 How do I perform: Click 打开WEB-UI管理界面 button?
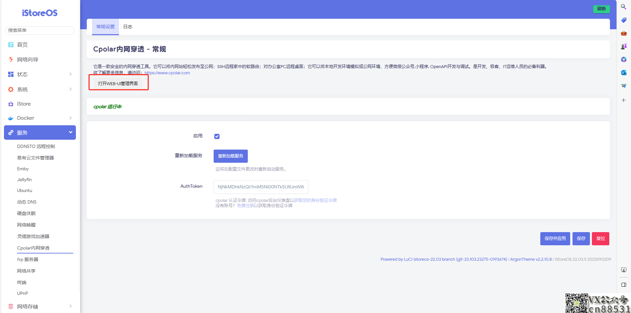pyautogui.click(x=118, y=84)
